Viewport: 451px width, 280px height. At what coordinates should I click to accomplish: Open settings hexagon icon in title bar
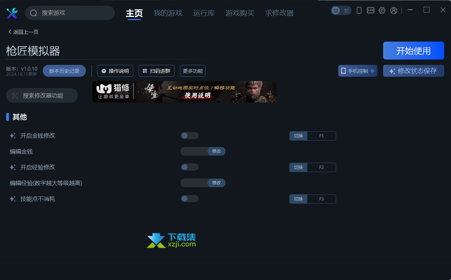pos(382,10)
